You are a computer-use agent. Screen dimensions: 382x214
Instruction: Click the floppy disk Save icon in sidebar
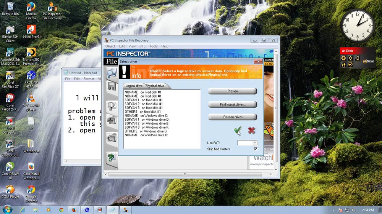tap(112, 86)
